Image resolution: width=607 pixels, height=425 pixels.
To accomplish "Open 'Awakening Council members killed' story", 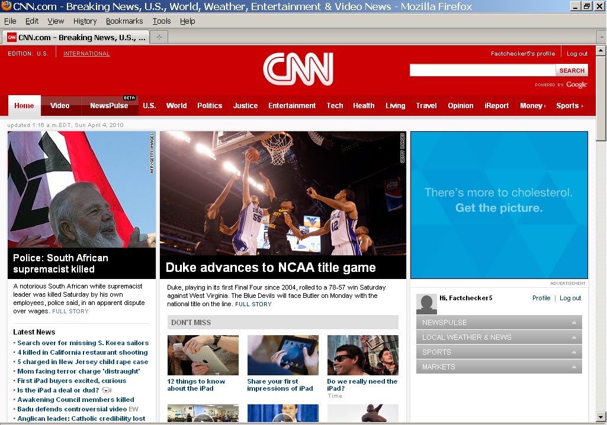I will pyautogui.click(x=75, y=400).
